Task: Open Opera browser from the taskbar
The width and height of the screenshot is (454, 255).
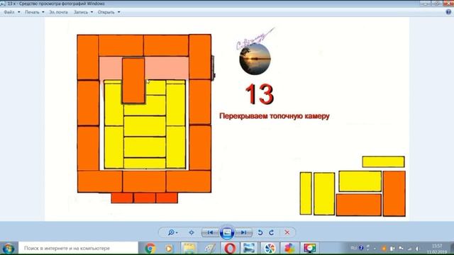Action: 230,248
